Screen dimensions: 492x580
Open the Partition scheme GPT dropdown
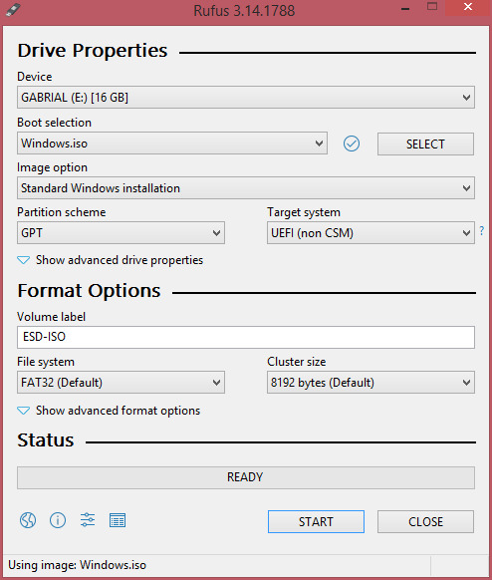point(121,232)
